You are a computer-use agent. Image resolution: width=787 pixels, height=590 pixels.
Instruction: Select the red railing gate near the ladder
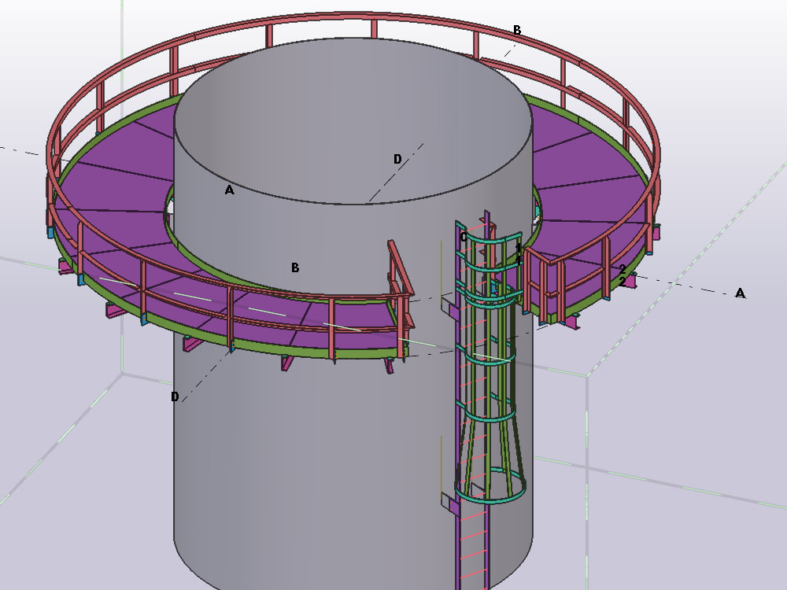(x=397, y=275)
